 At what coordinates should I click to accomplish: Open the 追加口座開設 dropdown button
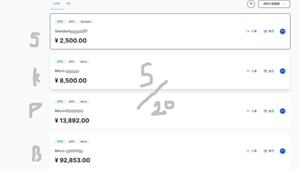(x=274, y=4)
